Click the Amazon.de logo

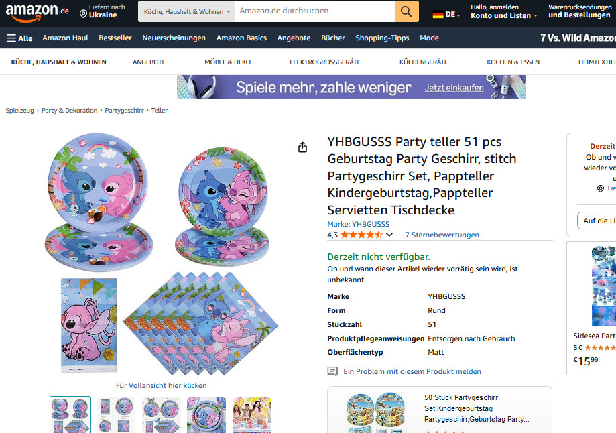[37, 11]
